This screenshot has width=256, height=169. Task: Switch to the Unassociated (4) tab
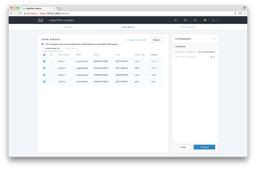[52, 48]
